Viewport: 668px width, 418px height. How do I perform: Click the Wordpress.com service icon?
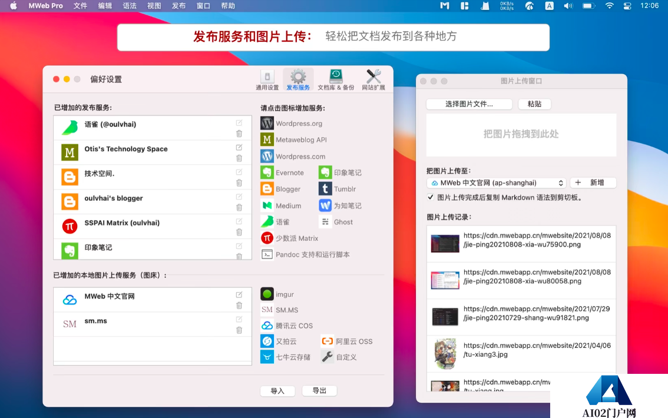[x=267, y=156]
